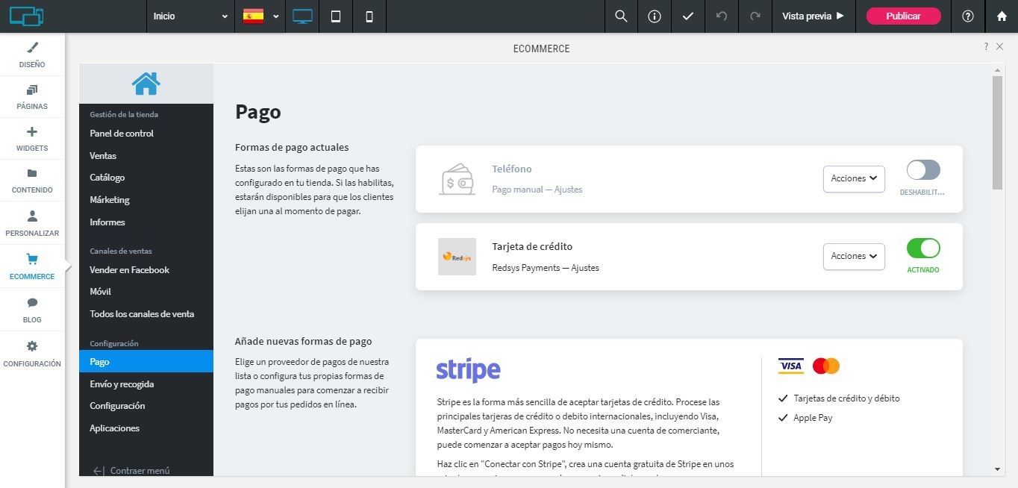Enable the Teléfono payment toggle
This screenshot has height=488, width=1018.
[922, 170]
